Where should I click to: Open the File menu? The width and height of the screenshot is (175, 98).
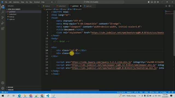tap(6, 2)
